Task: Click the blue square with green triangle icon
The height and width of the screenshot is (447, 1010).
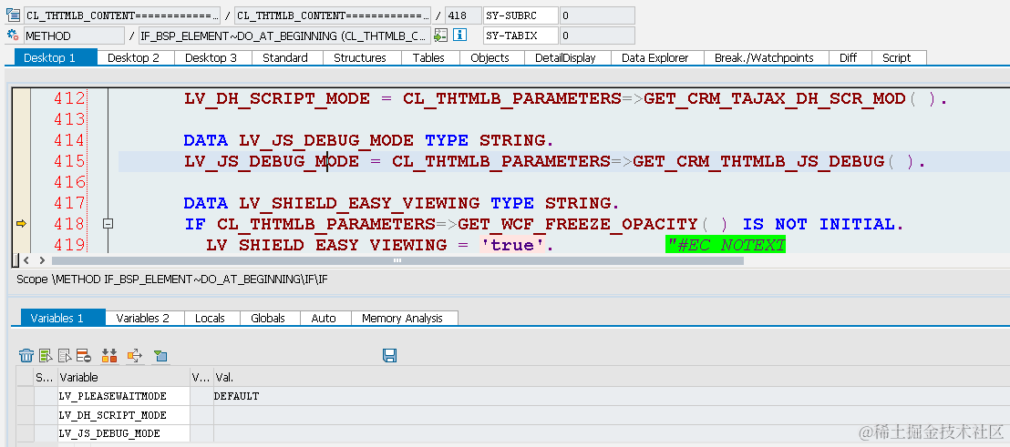Action: [160, 356]
